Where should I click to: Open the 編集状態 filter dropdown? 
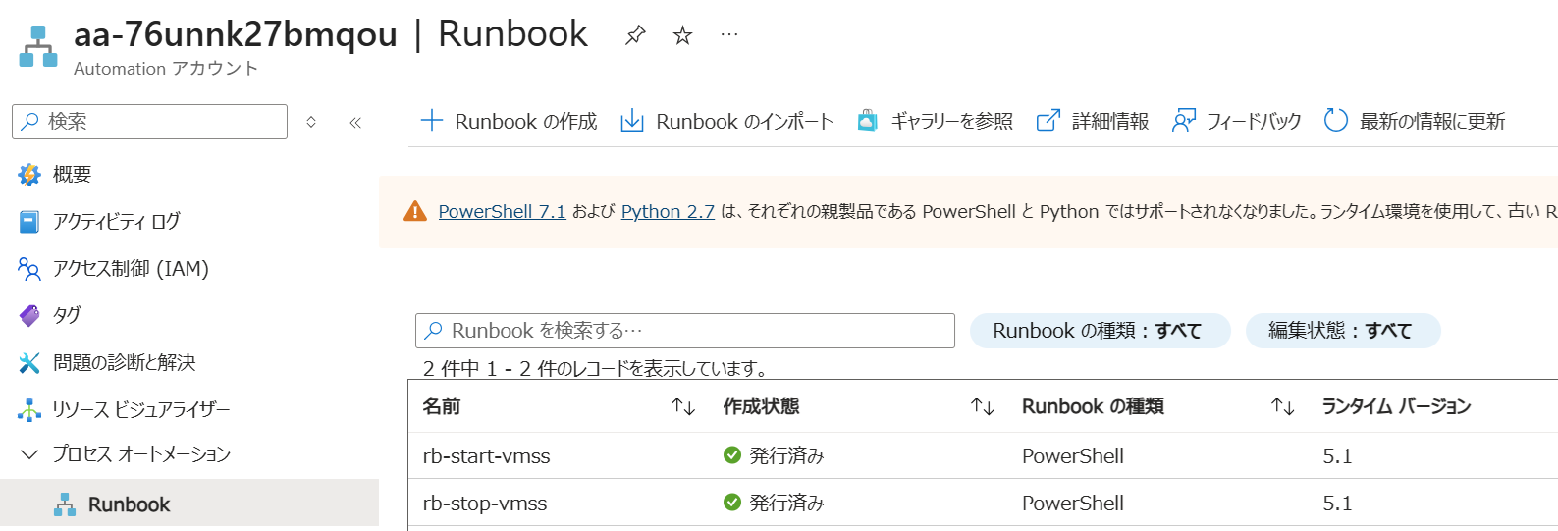click(x=1342, y=331)
